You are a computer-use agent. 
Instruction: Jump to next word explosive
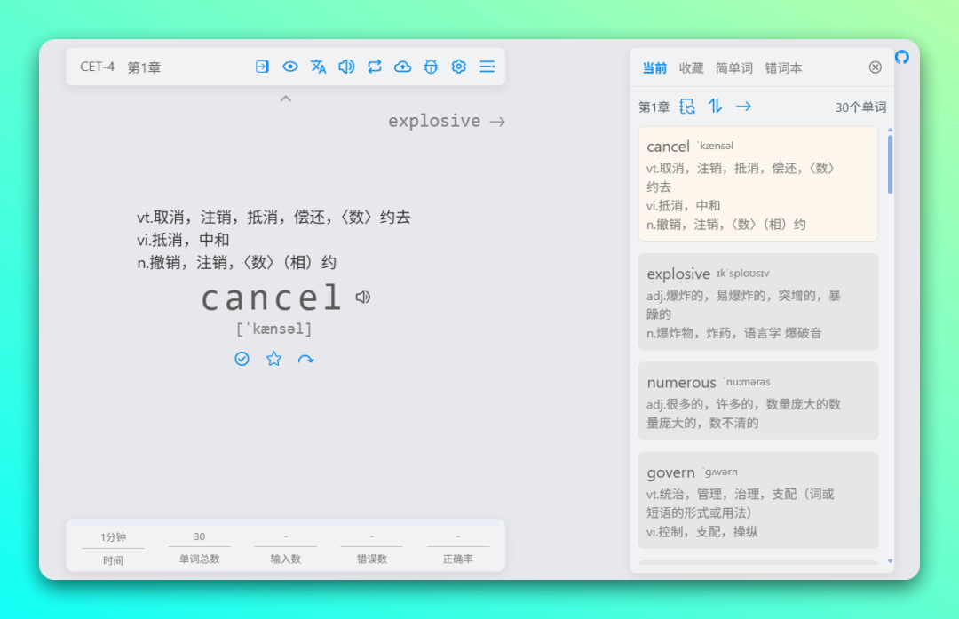pos(447,121)
